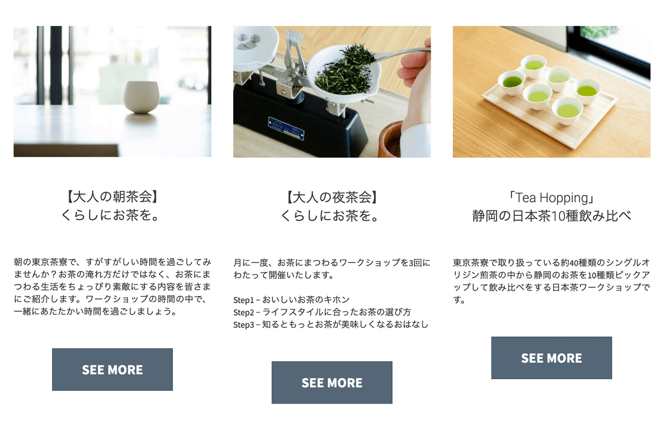This screenshot has height=428, width=665.
Task: Click くらしにお茶を。 under the morning tea heading
Action: pyautogui.click(x=112, y=215)
